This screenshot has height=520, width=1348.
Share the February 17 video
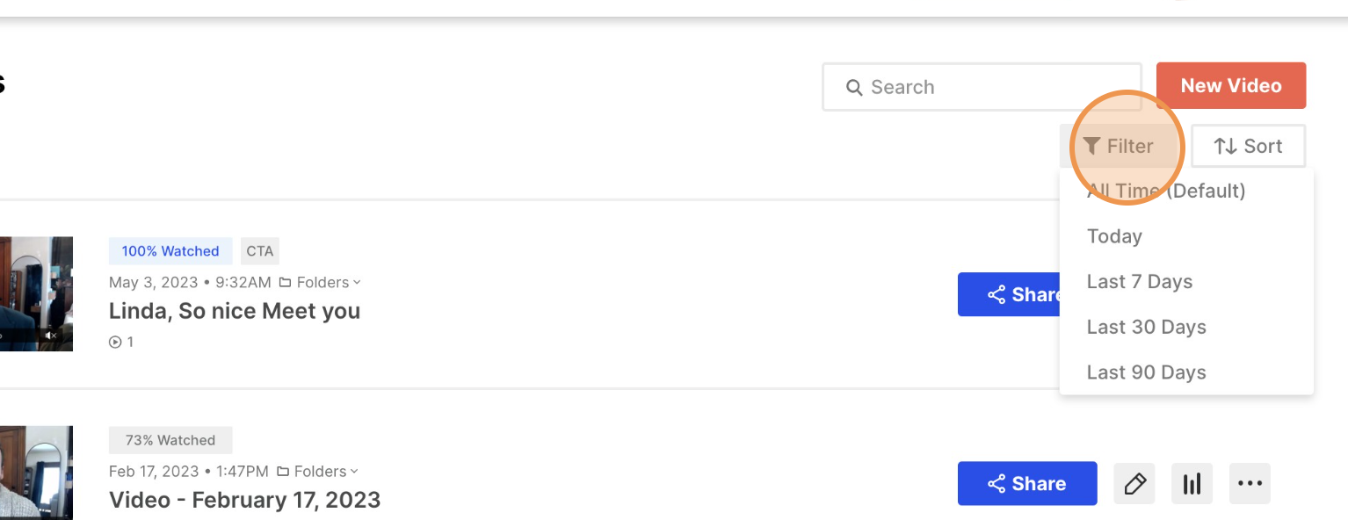[x=1027, y=484]
